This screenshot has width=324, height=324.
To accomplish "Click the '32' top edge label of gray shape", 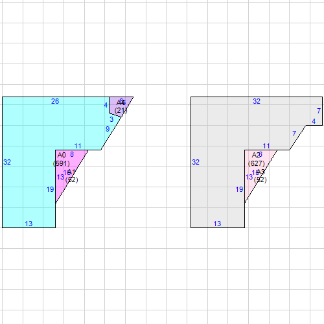I will click(x=257, y=101).
